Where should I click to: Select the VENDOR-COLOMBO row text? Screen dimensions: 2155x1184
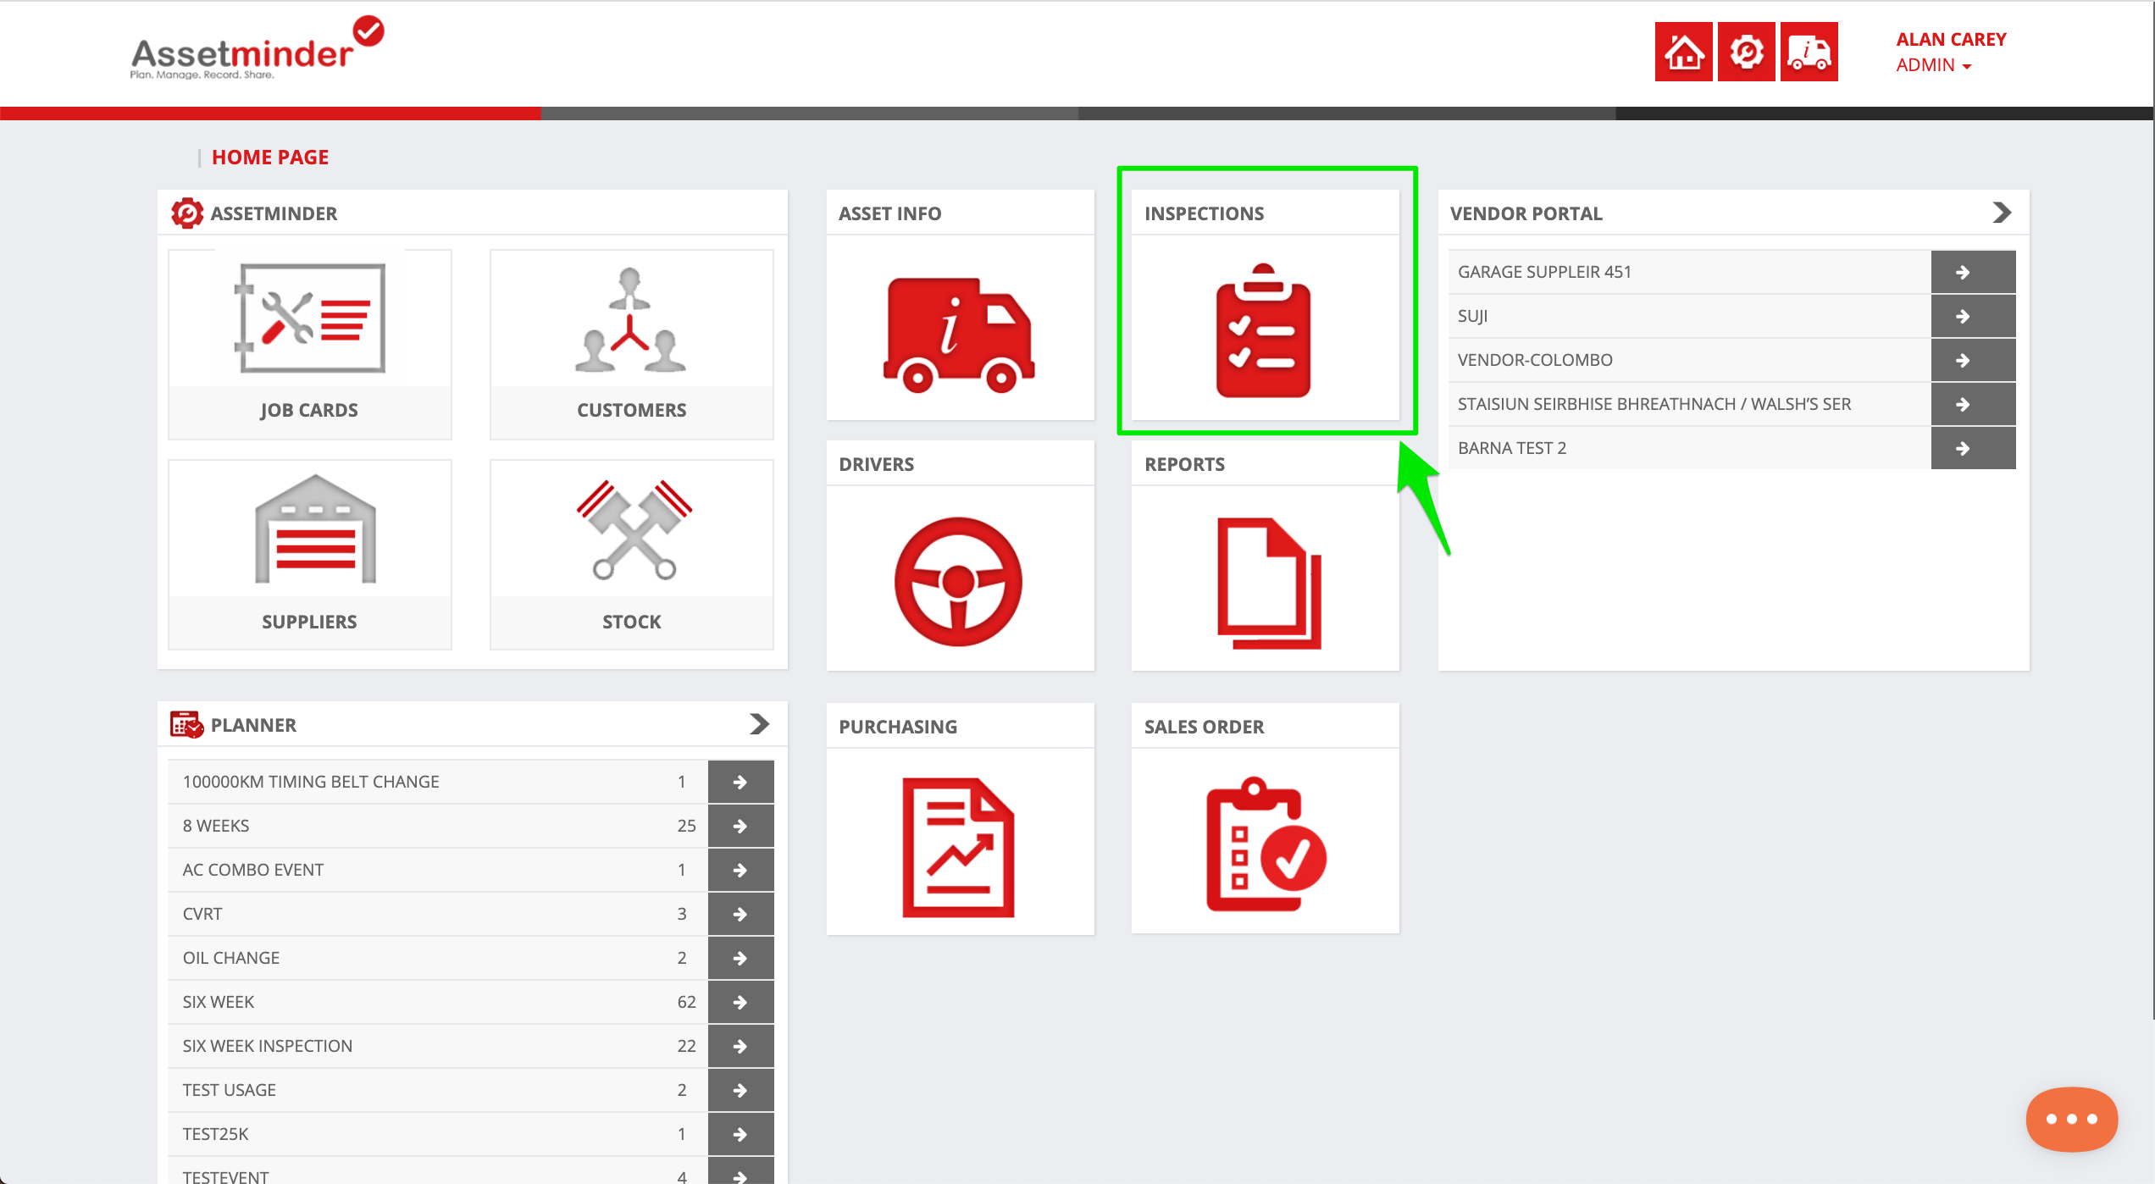click(x=1535, y=360)
